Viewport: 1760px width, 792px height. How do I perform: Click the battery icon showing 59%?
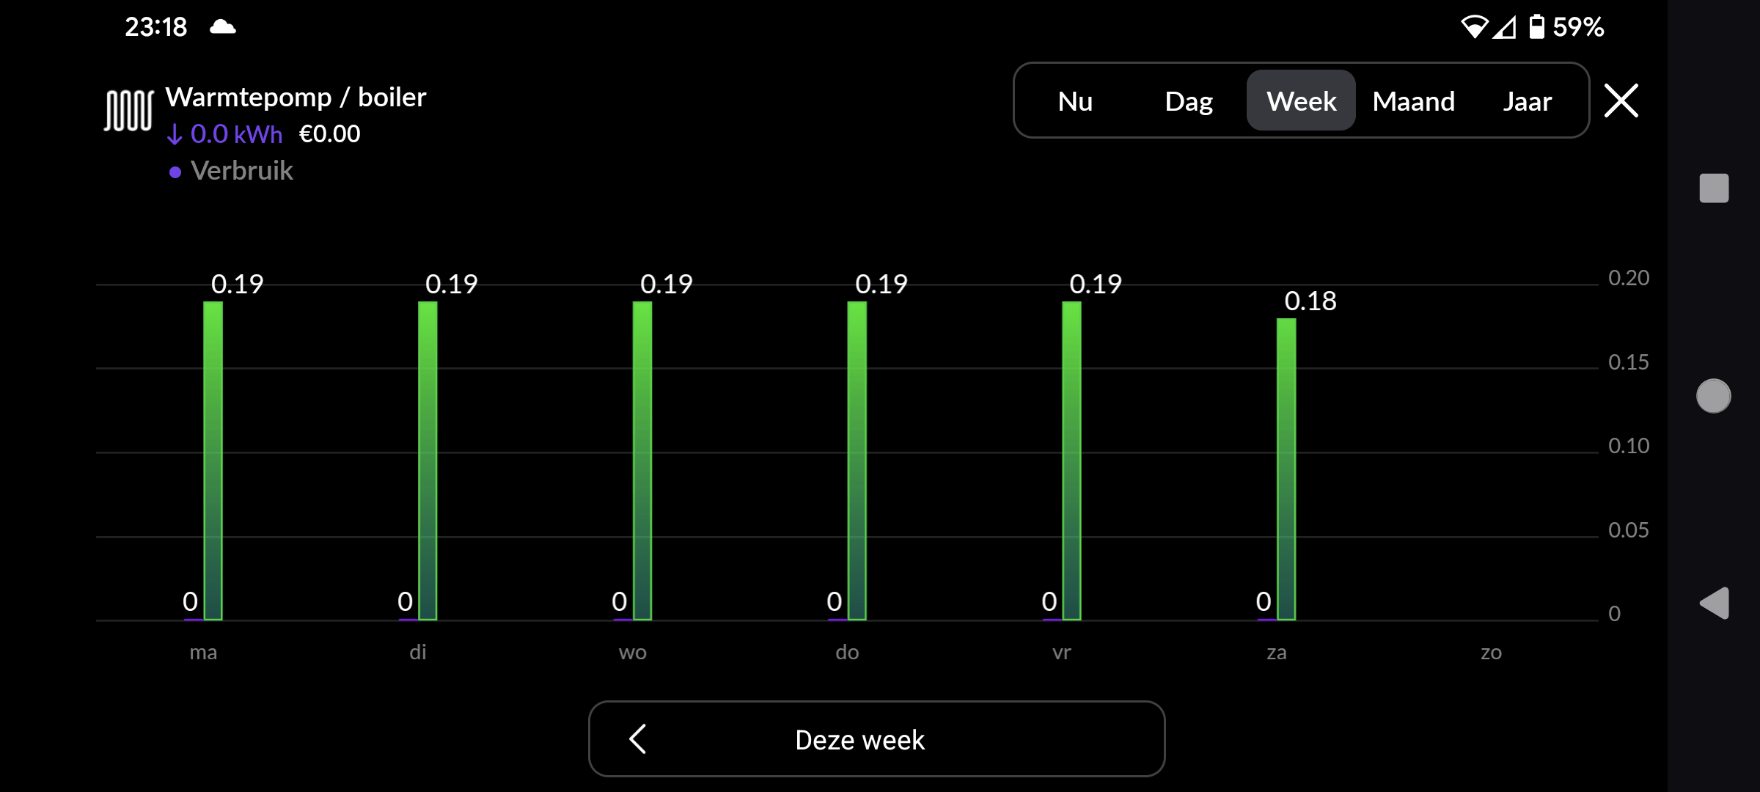(1537, 26)
